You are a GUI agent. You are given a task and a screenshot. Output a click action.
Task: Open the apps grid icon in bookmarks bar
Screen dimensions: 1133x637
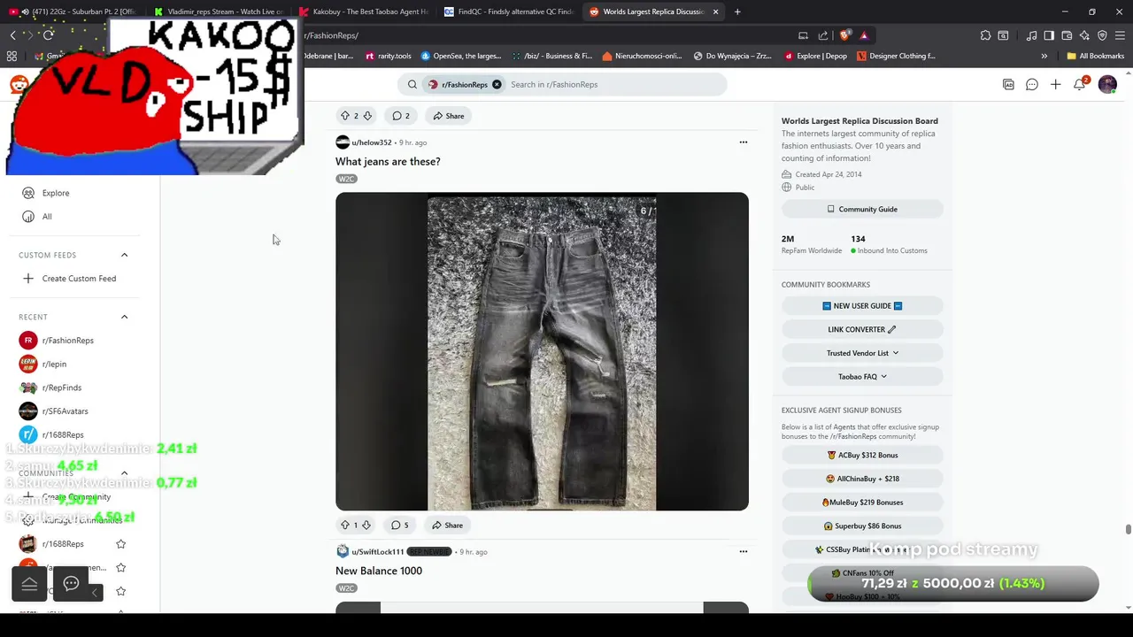(12, 56)
